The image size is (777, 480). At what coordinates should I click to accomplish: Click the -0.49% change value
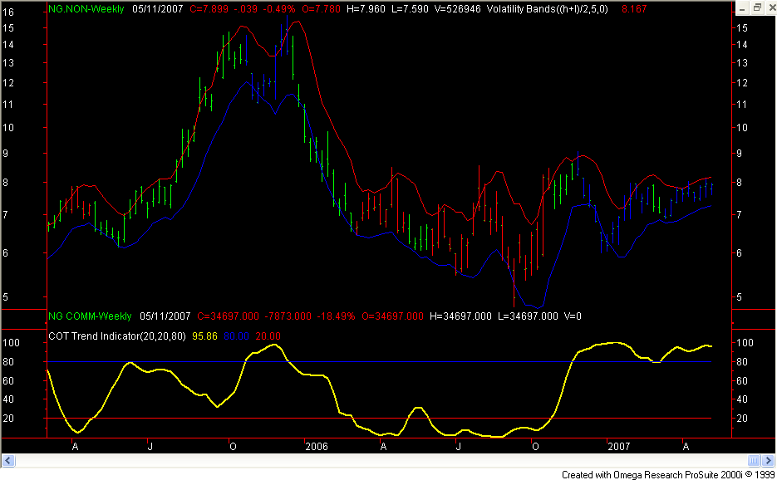click(x=278, y=9)
